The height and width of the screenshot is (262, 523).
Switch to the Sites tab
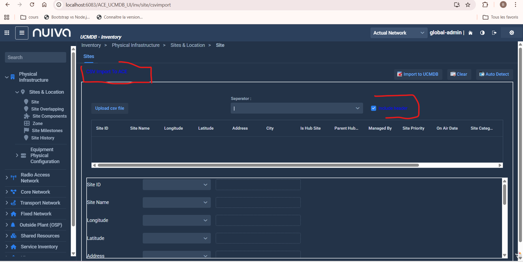pyautogui.click(x=89, y=56)
